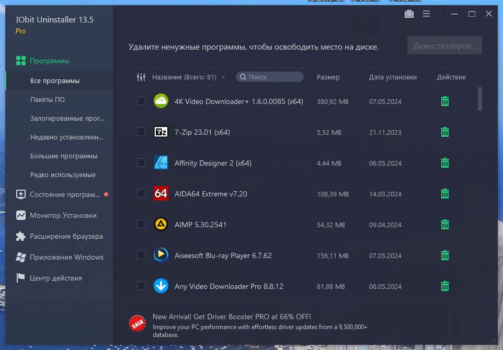This screenshot has width=503, height=350.
Task: Open the hamburger options menu
Action: 426,14
